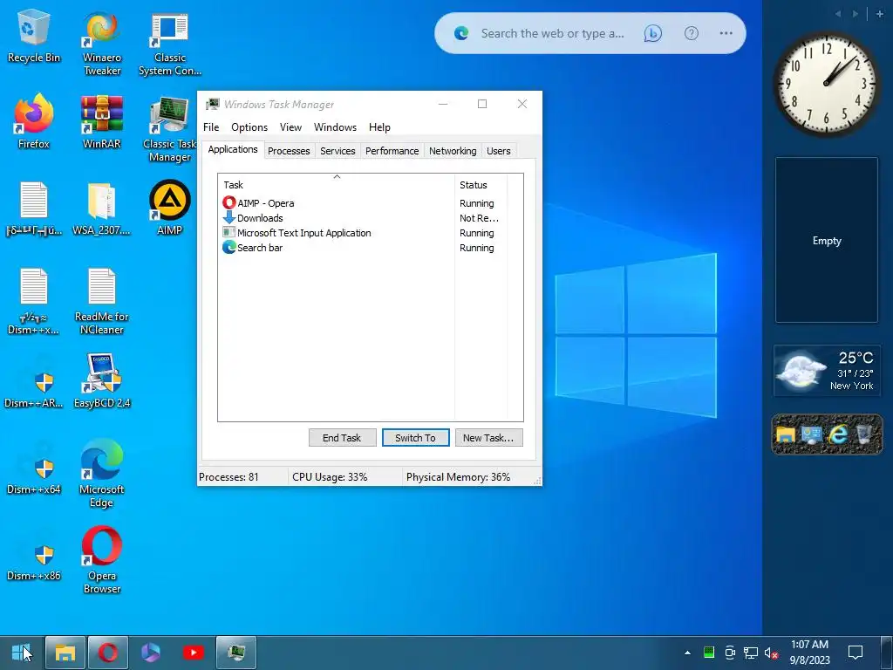Open Bing chat icon in search bar

click(652, 34)
